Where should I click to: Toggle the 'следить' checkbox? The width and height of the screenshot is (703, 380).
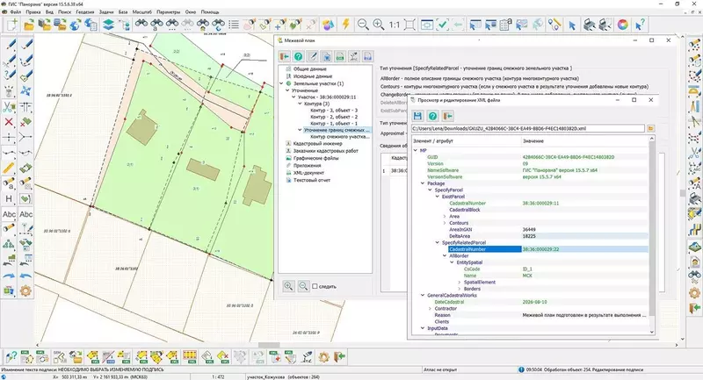pos(315,286)
